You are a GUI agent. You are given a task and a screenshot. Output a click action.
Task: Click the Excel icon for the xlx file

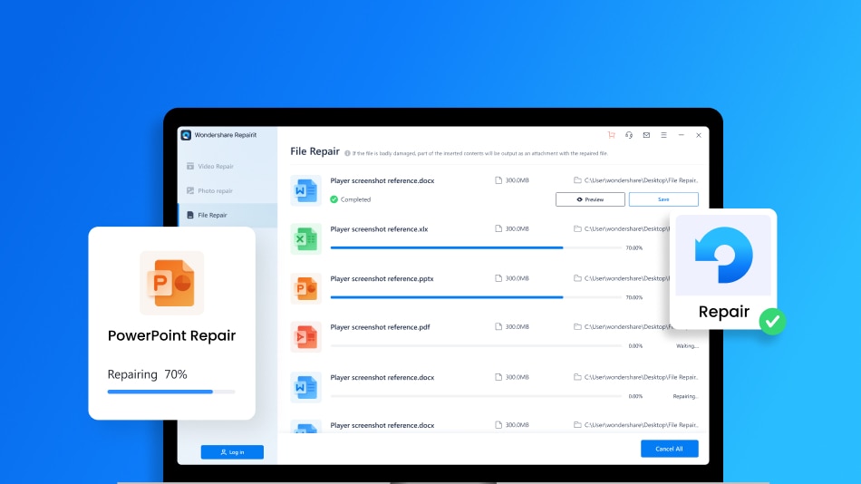coord(305,239)
